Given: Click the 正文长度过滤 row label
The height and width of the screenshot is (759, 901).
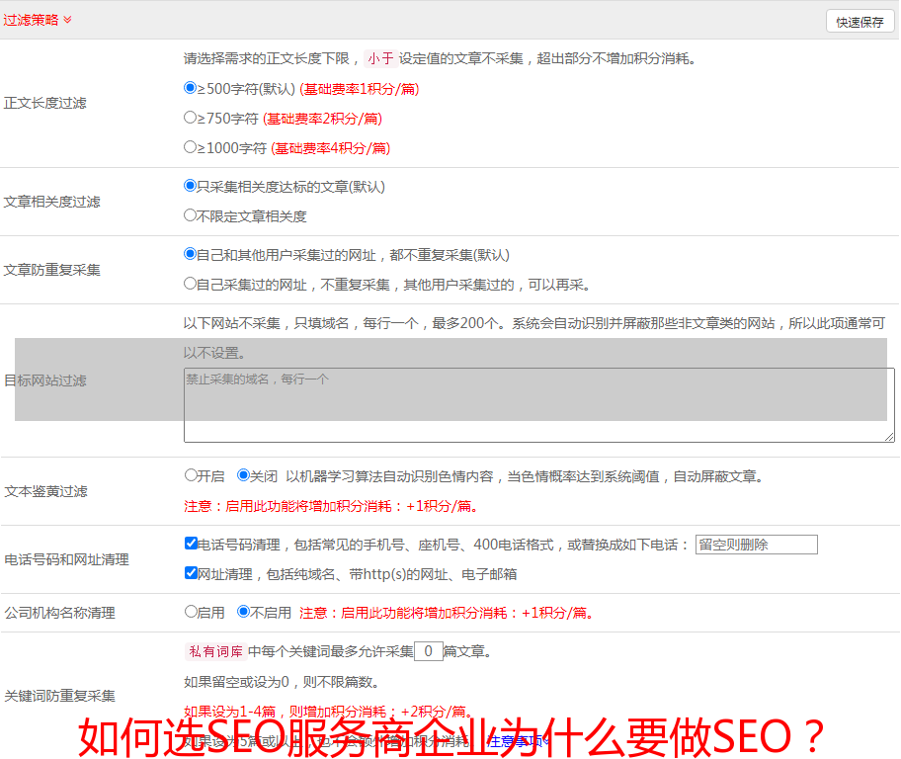Looking at the screenshot, I should click(x=45, y=103).
